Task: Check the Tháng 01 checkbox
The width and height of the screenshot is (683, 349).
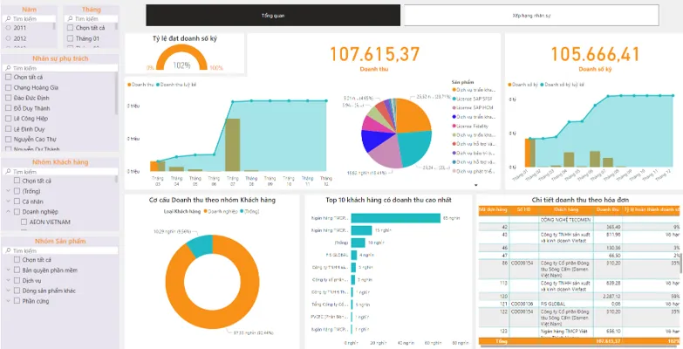Action: click(x=70, y=38)
